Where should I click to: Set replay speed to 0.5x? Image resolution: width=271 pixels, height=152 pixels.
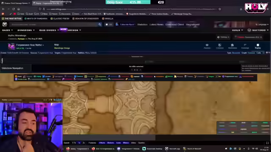point(74,143)
